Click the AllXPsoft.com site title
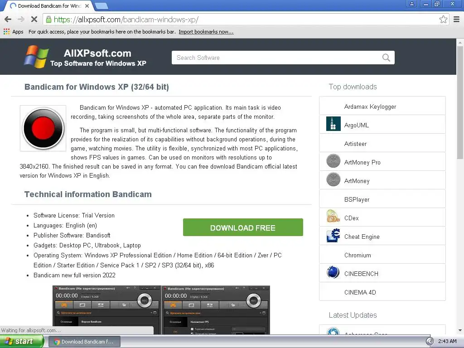464x348 pixels. point(97,53)
